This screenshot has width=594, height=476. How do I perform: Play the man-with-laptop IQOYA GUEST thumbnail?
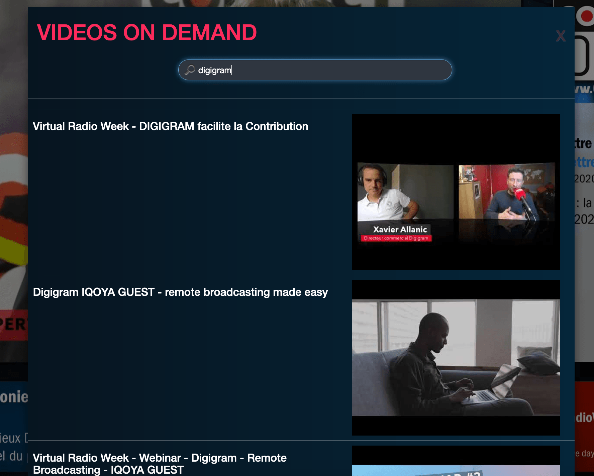click(456, 358)
